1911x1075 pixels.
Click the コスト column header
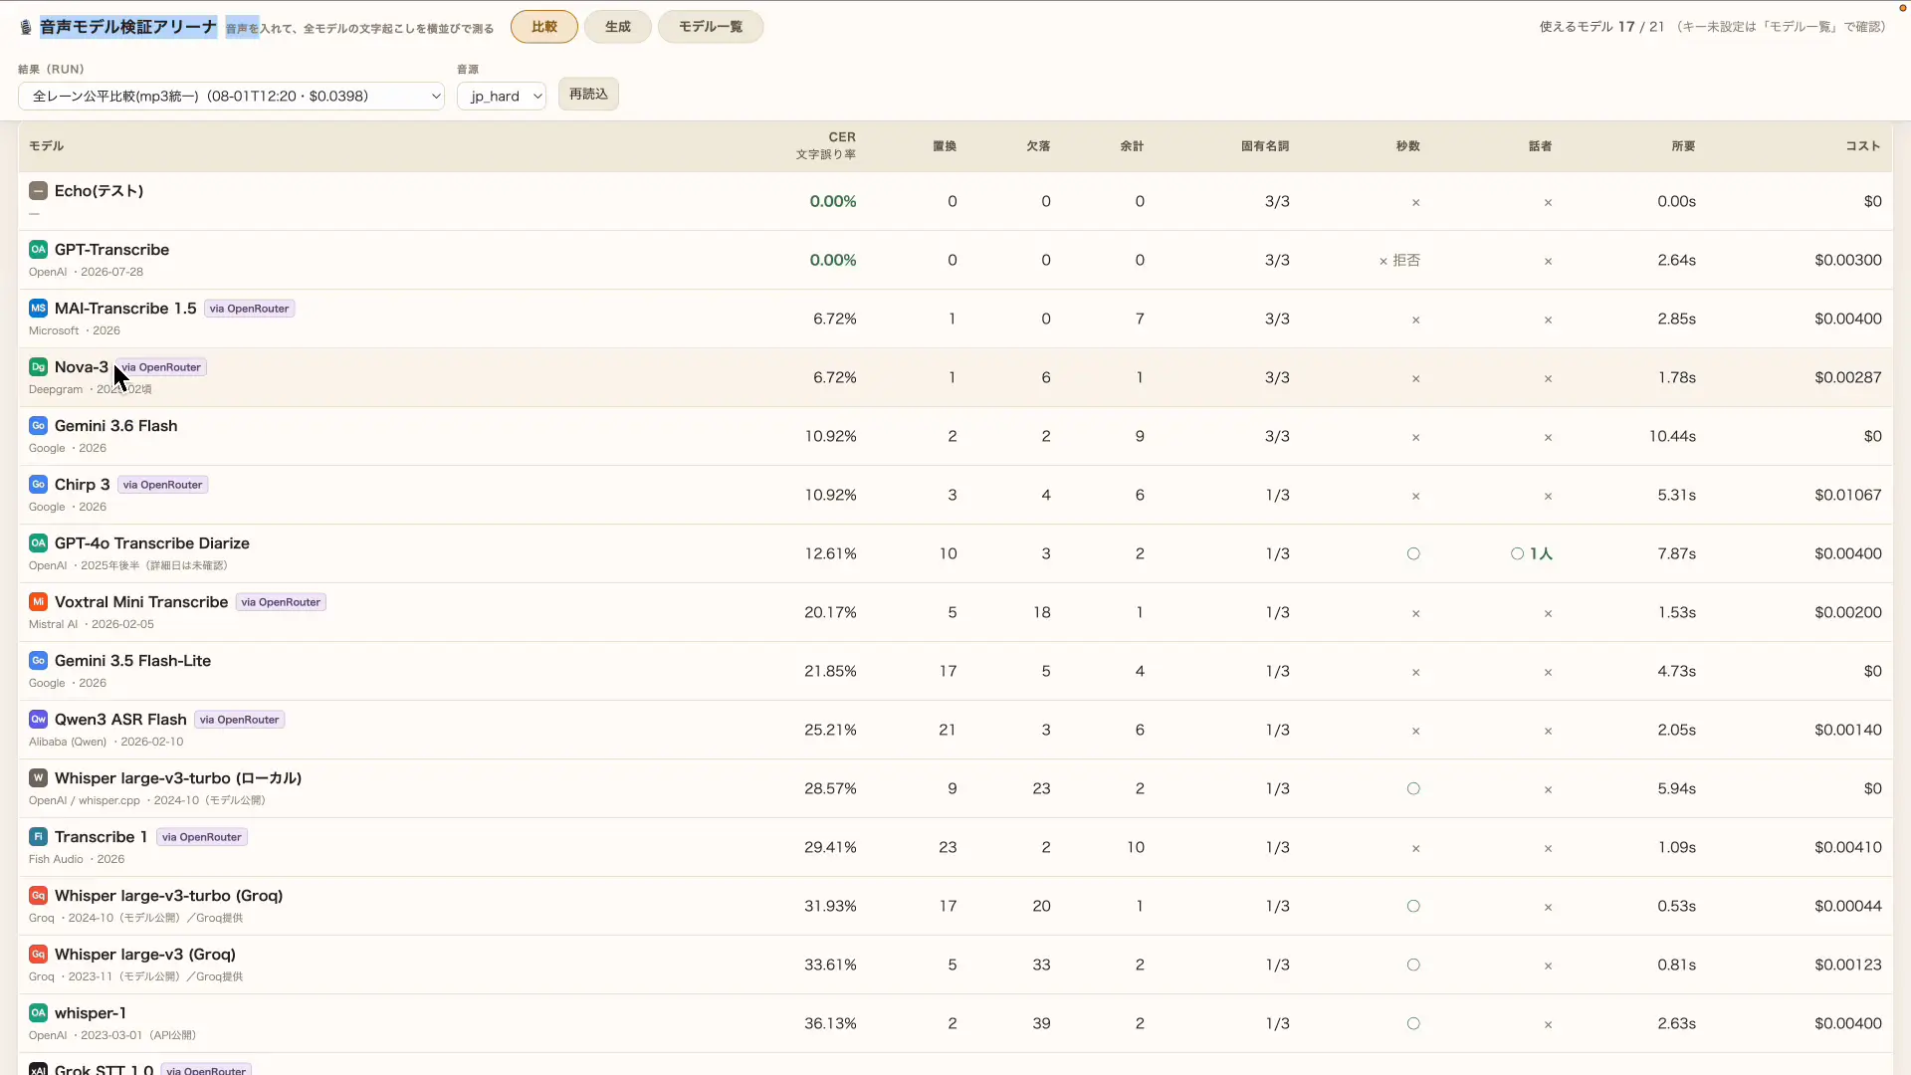coord(1863,146)
